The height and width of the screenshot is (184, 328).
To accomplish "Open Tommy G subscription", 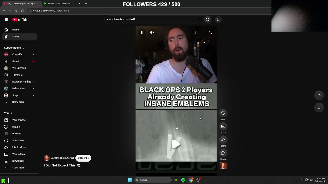I will click(x=19, y=75).
